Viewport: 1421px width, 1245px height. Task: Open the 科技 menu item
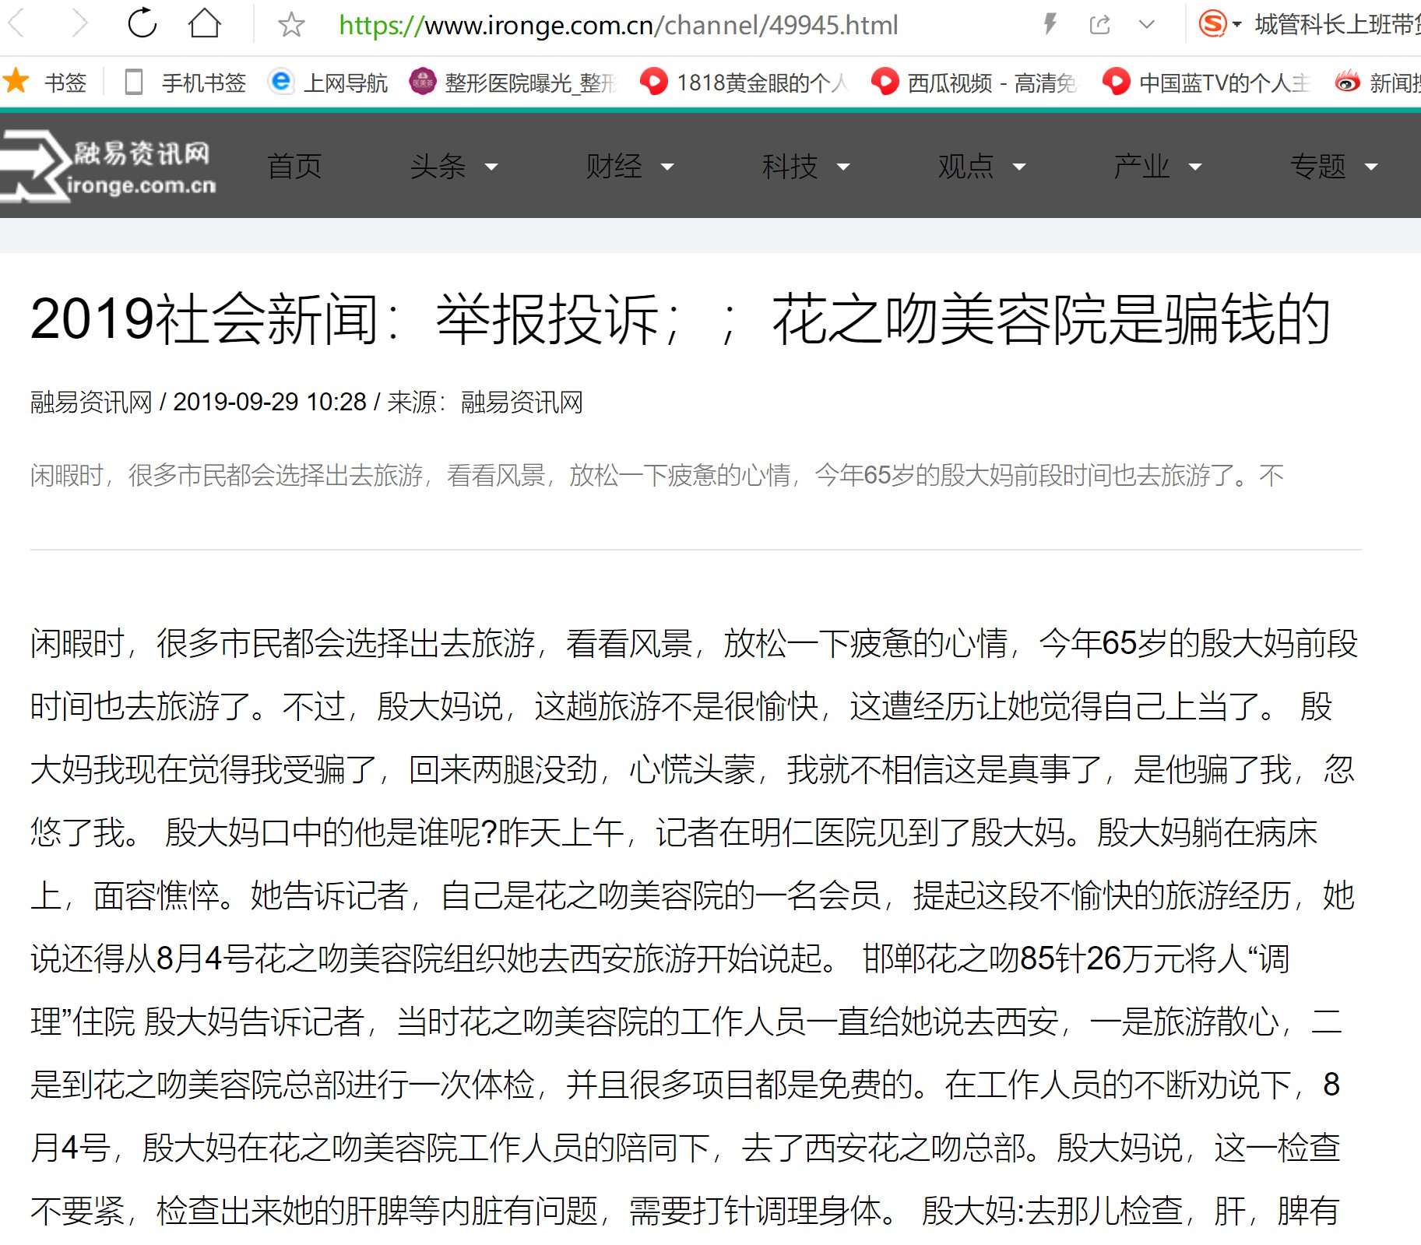(790, 166)
